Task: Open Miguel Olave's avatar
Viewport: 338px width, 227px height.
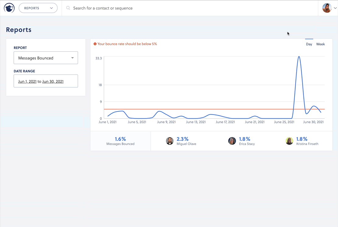Action: pos(170,141)
